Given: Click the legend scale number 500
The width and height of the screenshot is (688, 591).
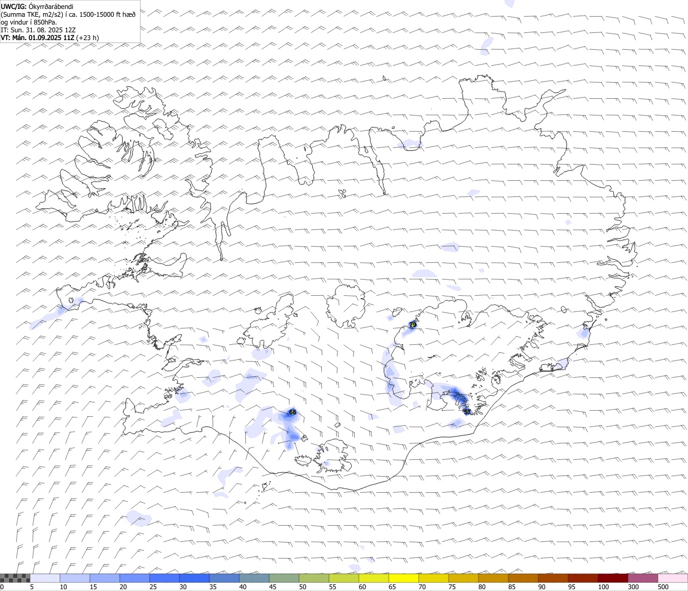Looking at the screenshot, I should 663,587.
